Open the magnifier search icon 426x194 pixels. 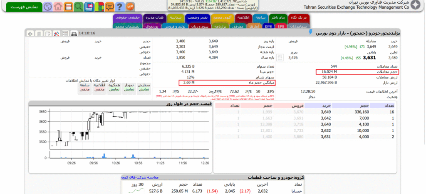click(79, 7)
